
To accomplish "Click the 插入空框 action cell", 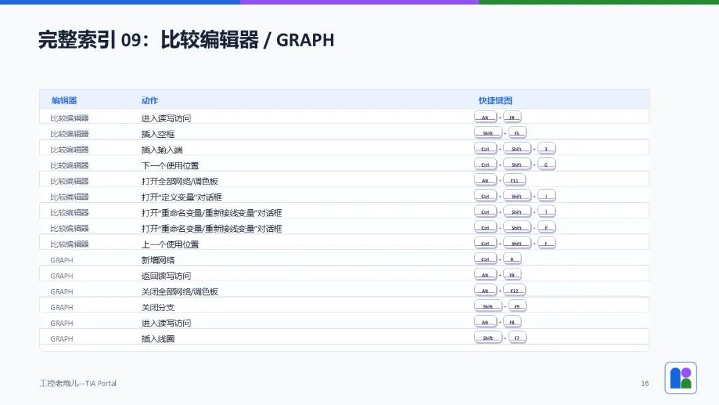I will [158, 134].
